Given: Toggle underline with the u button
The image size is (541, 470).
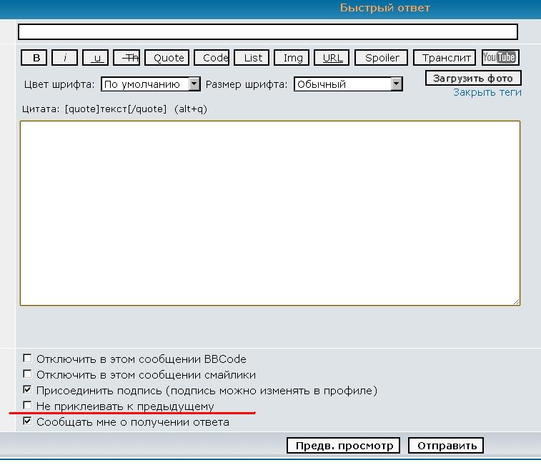Looking at the screenshot, I should [x=97, y=58].
